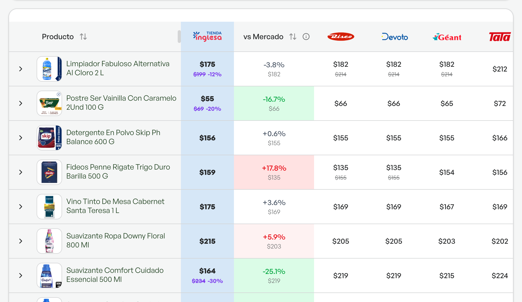Select the +0.6% market difference value
Viewport: 522px width, 302px height.
[274, 134]
